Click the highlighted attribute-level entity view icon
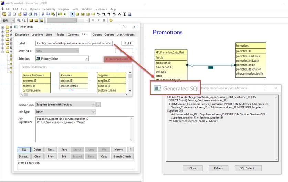This screenshot has height=182, width=288. point(42,20)
